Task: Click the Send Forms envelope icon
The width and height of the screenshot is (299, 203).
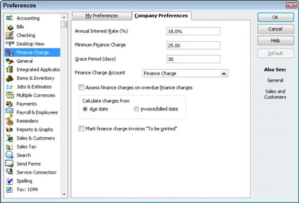Action: coord(10,163)
